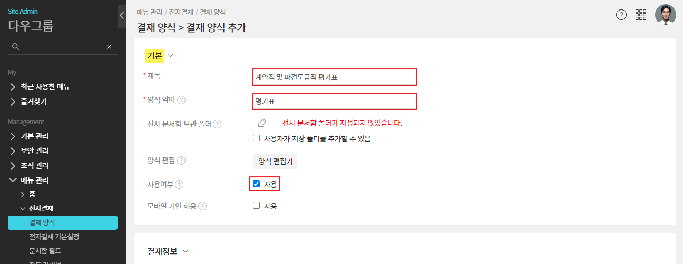Collapse the 기본 section
The height and width of the screenshot is (264, 683).
click(x=170, y=55)
